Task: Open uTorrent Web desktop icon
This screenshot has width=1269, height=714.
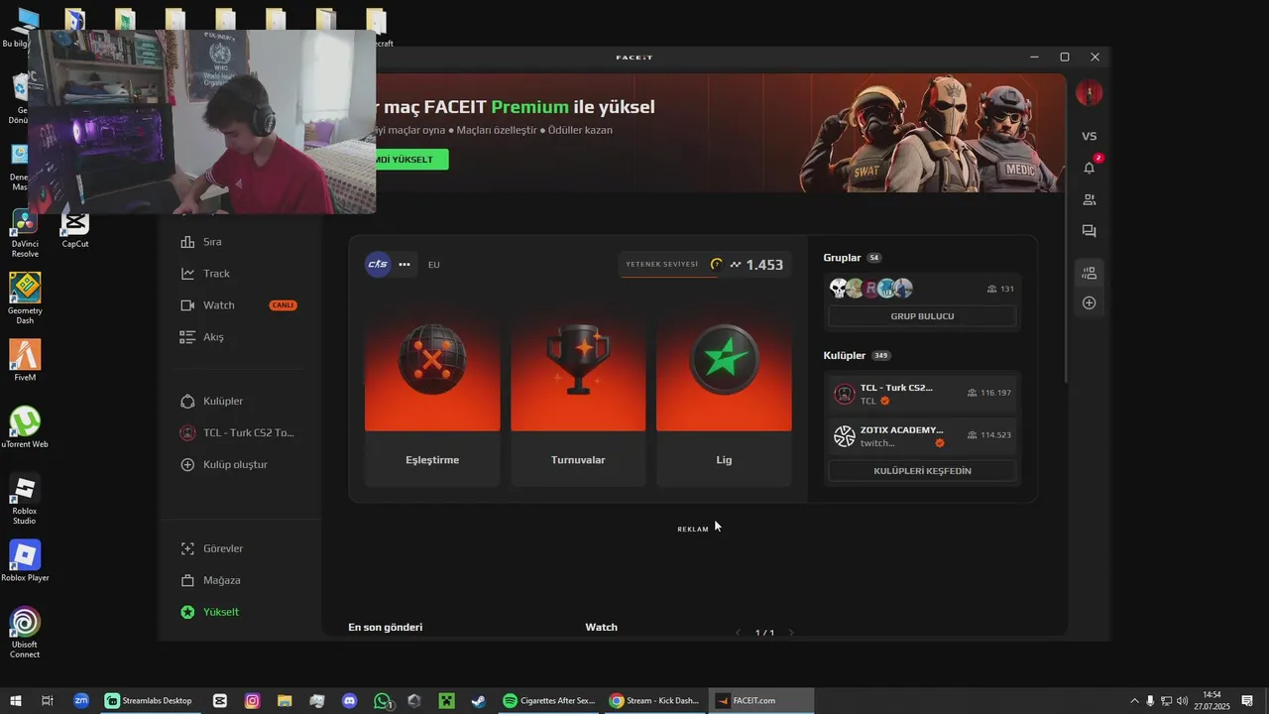Action: pos(25,427)
